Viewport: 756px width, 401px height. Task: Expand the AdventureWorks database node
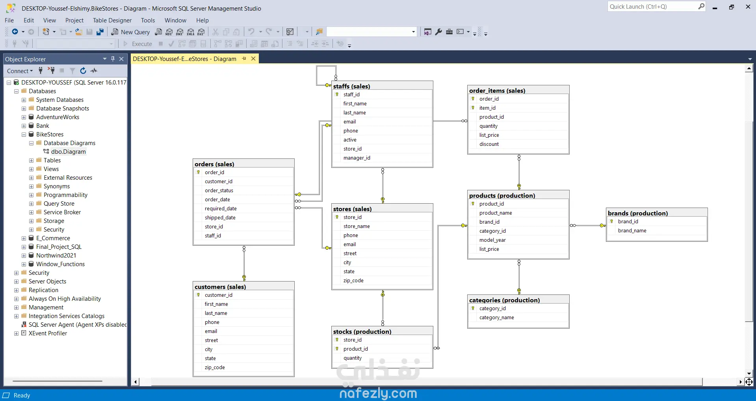click(x=24, y=117)
